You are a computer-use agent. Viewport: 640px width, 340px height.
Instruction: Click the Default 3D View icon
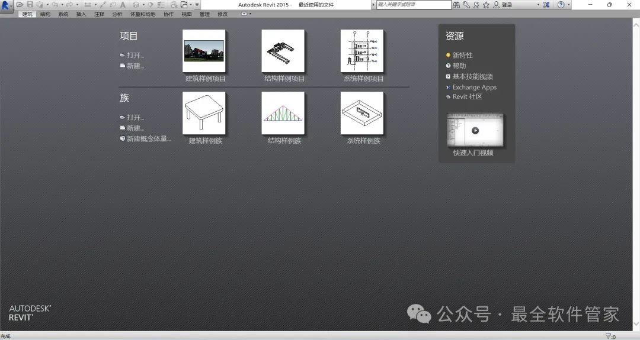coord(136,5)
